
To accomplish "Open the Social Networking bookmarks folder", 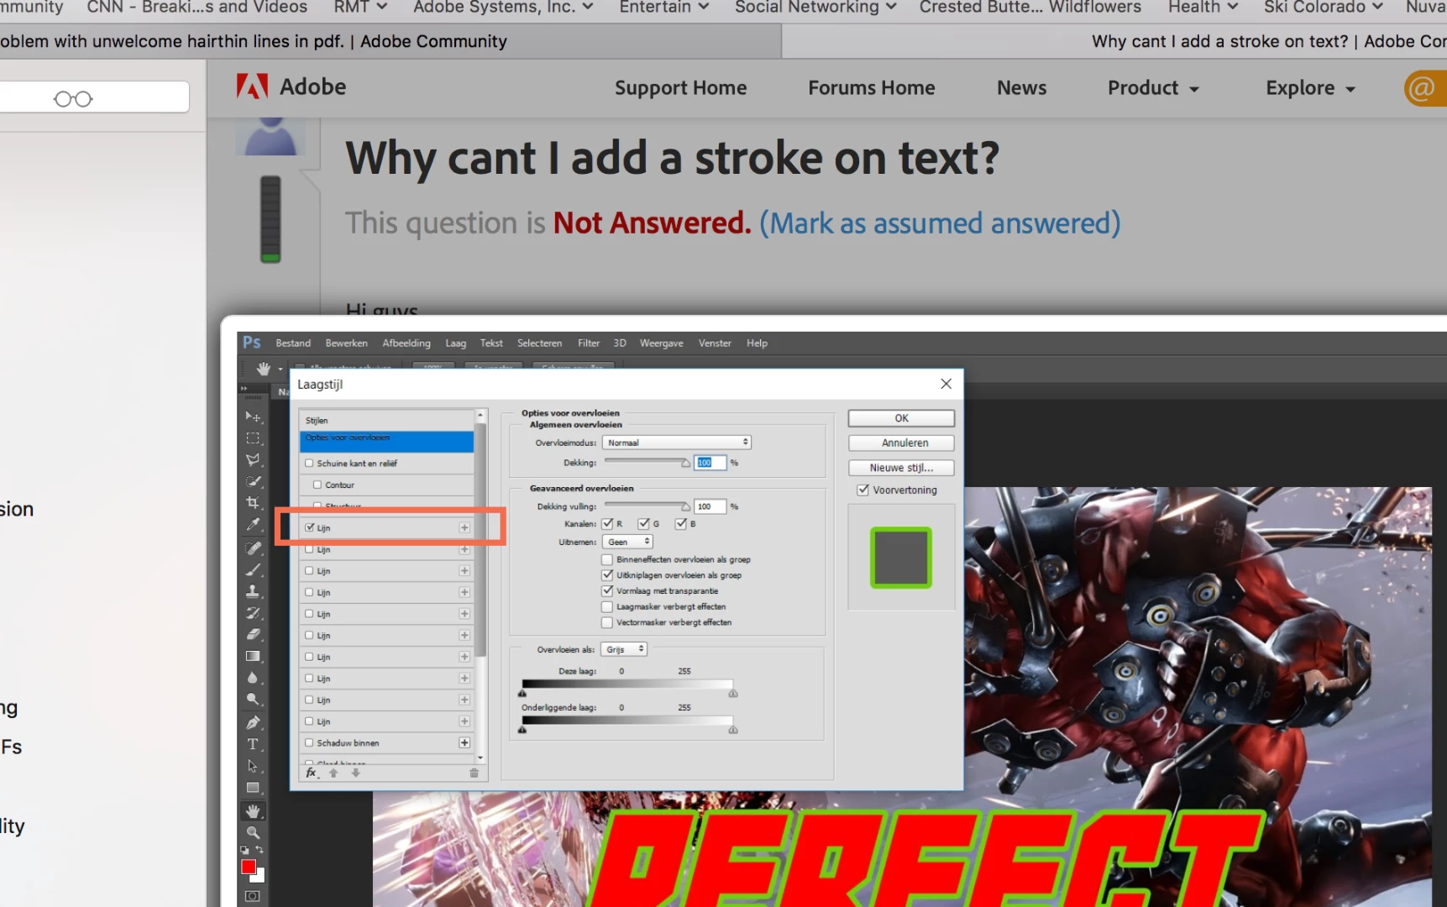I will point(815,8).
